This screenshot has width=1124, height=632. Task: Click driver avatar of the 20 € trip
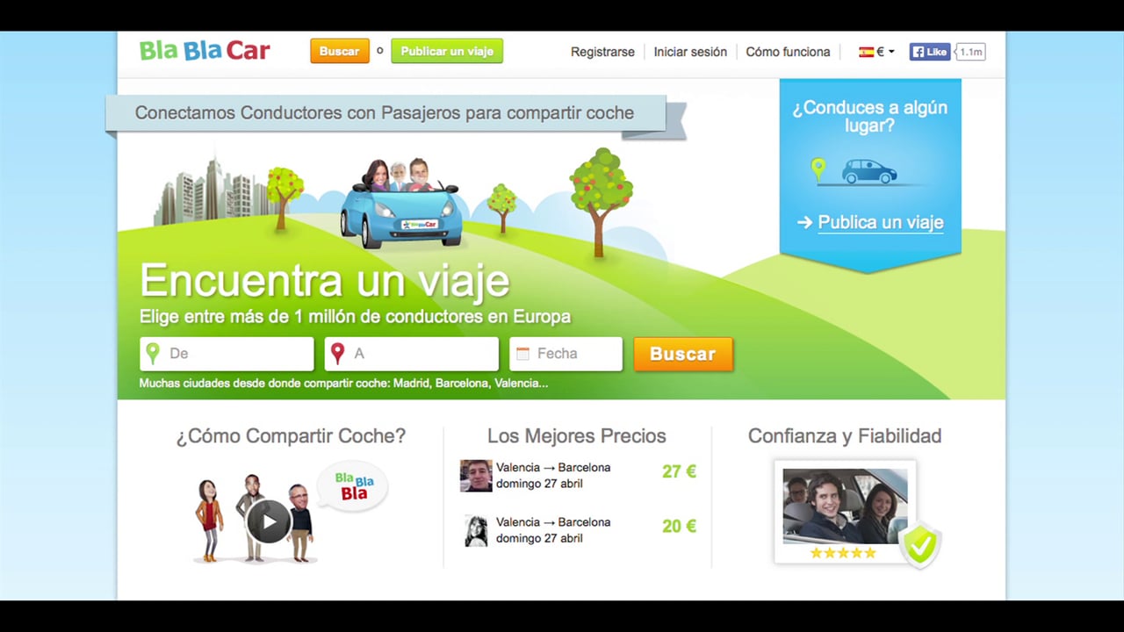coord(476,530)
